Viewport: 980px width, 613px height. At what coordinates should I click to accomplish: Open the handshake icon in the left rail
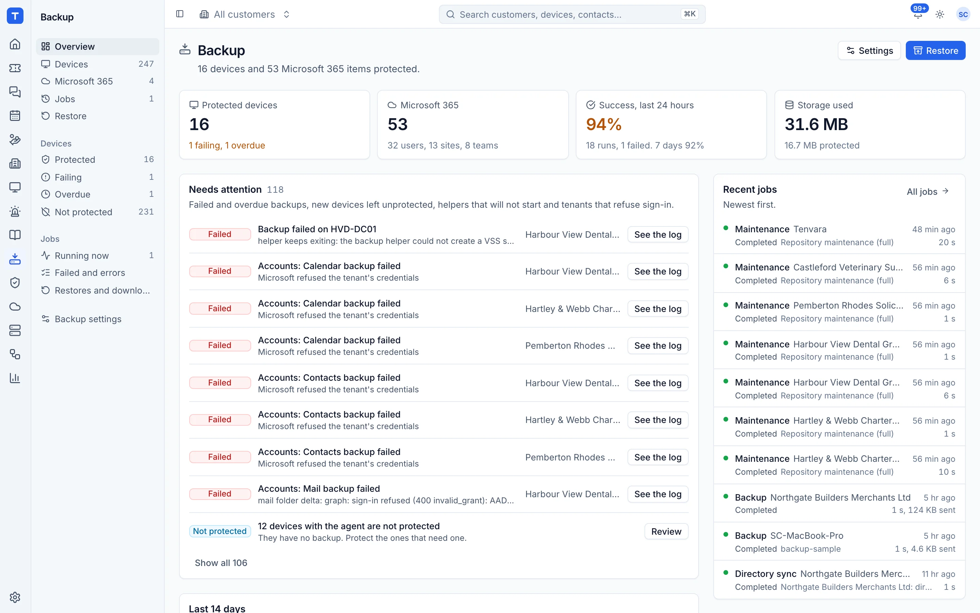[x=15, y=140]
